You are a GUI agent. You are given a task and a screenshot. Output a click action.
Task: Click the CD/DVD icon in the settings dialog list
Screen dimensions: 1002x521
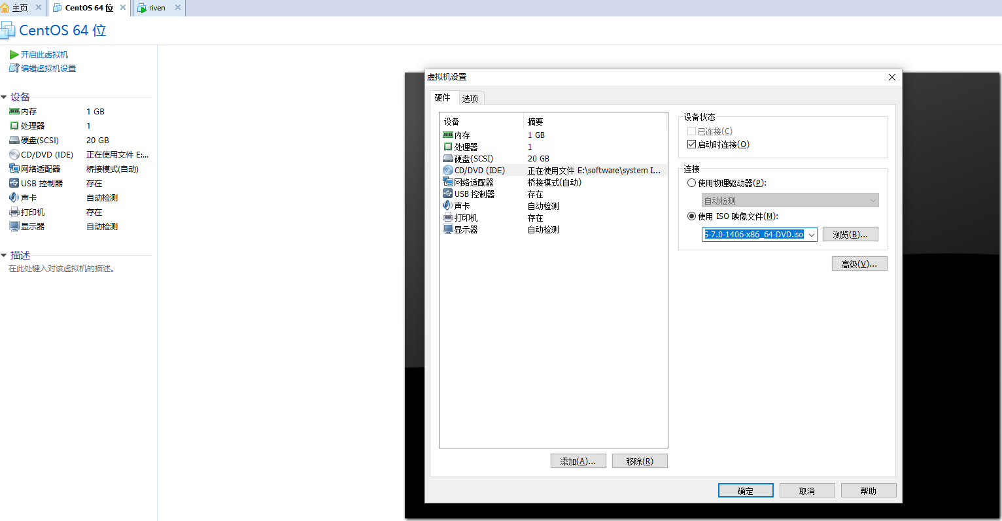point(448,171)
